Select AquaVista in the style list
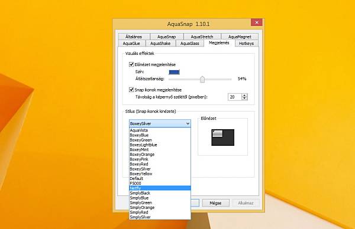Viewport: 355px width, 229px height. pos(160,130)
